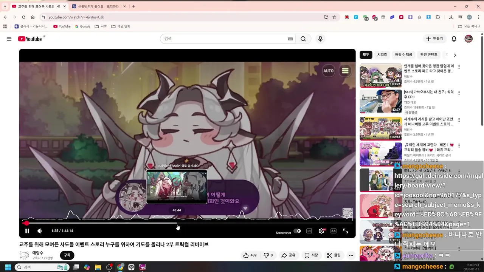Screen dimensions: 484x272
Task: Click the in-game AUTO button in video
Action: (329, 71)
